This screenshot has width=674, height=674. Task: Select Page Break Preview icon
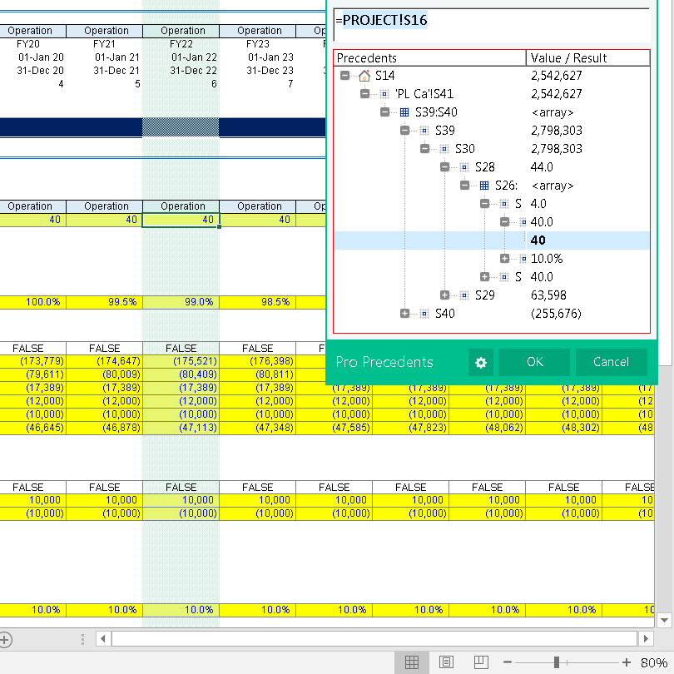[481, 662]
